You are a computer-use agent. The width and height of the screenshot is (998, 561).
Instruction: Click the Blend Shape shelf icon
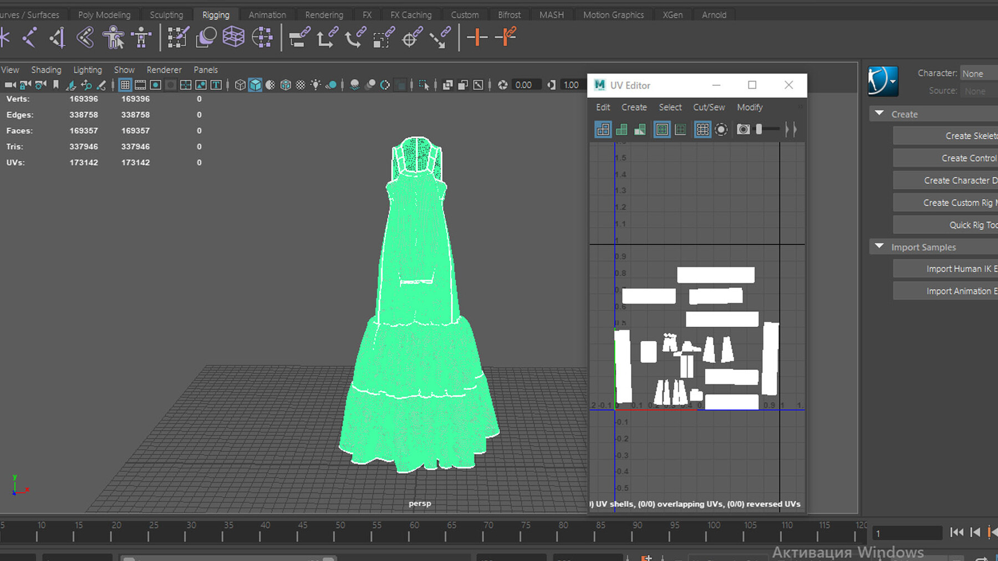(x=206, y=38)
